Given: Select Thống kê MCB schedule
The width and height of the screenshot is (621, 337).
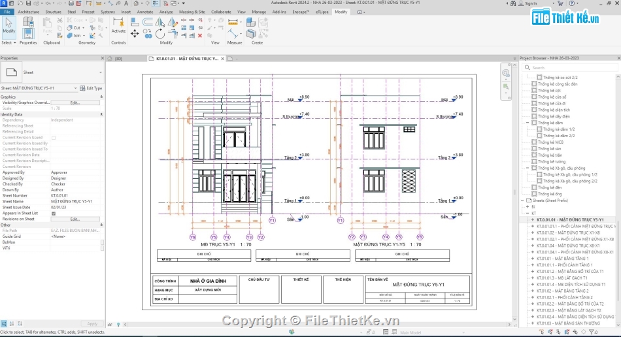Looking at the screenshot, I should [x=550, y=142].
